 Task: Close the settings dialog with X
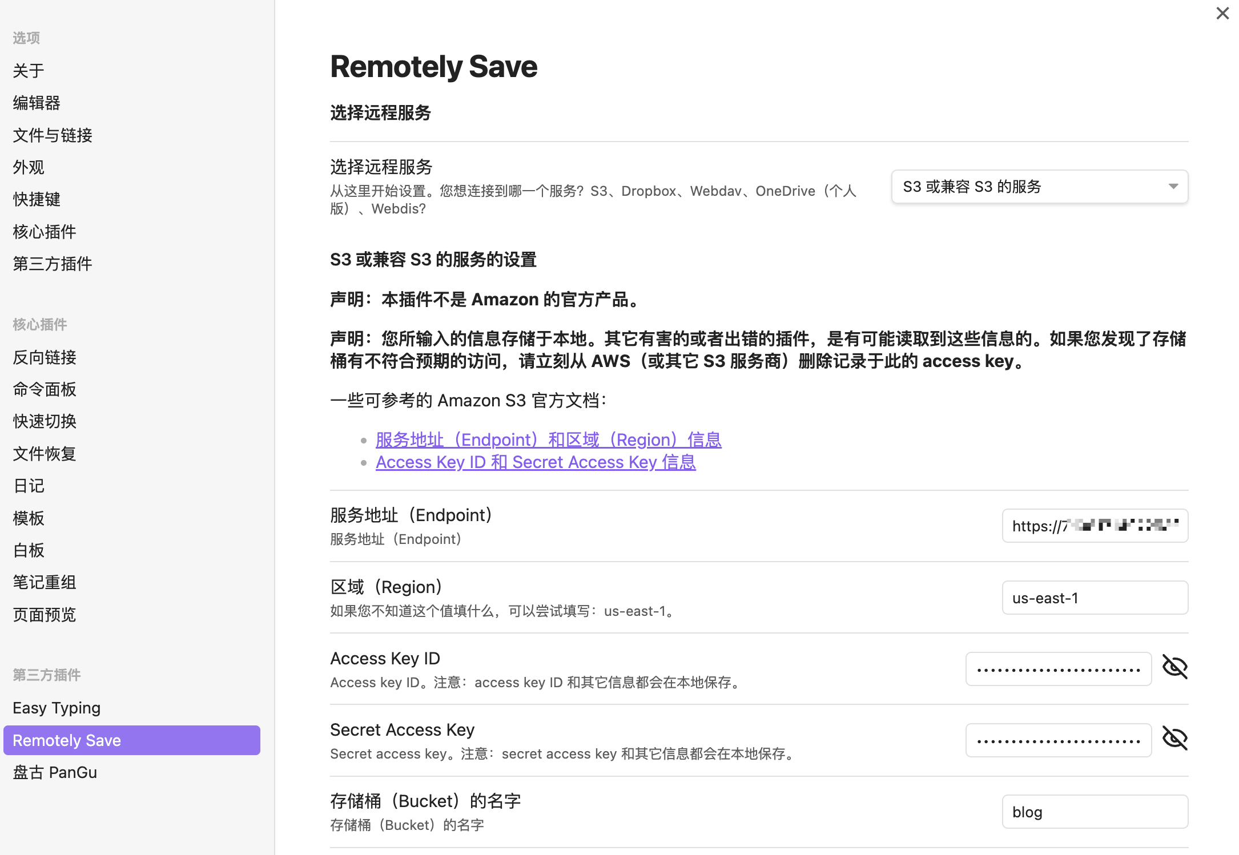tap(1222, 14)
